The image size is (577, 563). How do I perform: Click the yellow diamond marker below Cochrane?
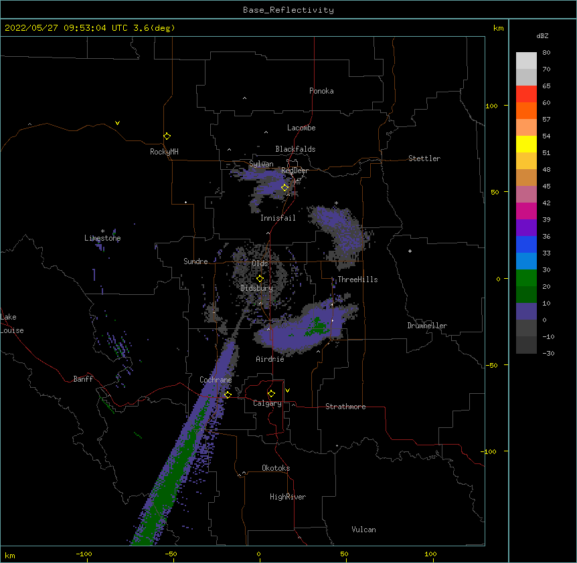(228, 395)
